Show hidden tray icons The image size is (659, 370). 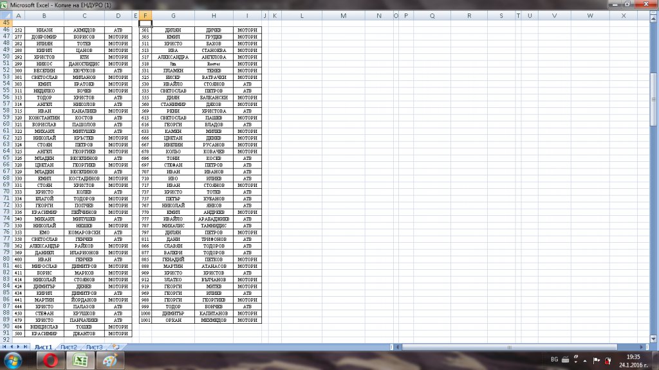(x=584, y=361)
